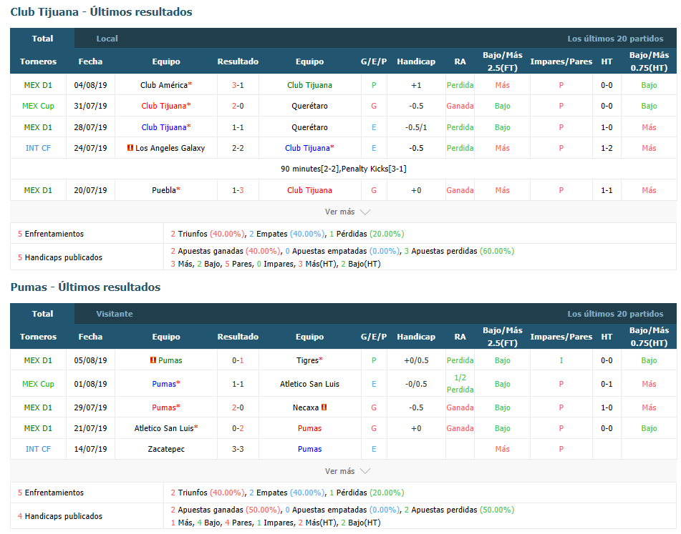Image resolution: width=681 pixels, height=534 pixels.
Task: Open Querétaro link in the 28/07/19 row
Action: pos(309,127)
